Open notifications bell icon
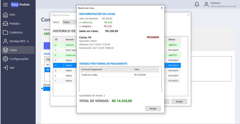The image size is (240, 124). click(x=197, y=5)
